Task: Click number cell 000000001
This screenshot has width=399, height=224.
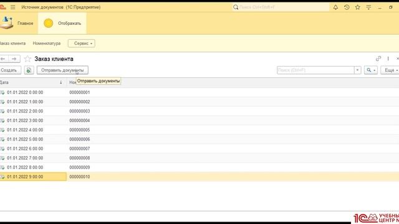Action: [x=80, y=93]
